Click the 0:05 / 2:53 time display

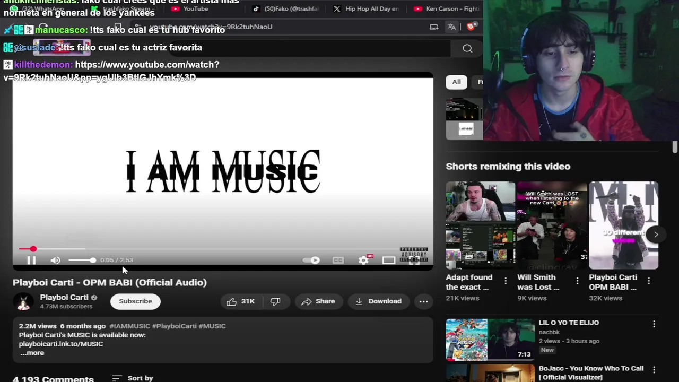point(117,260)
